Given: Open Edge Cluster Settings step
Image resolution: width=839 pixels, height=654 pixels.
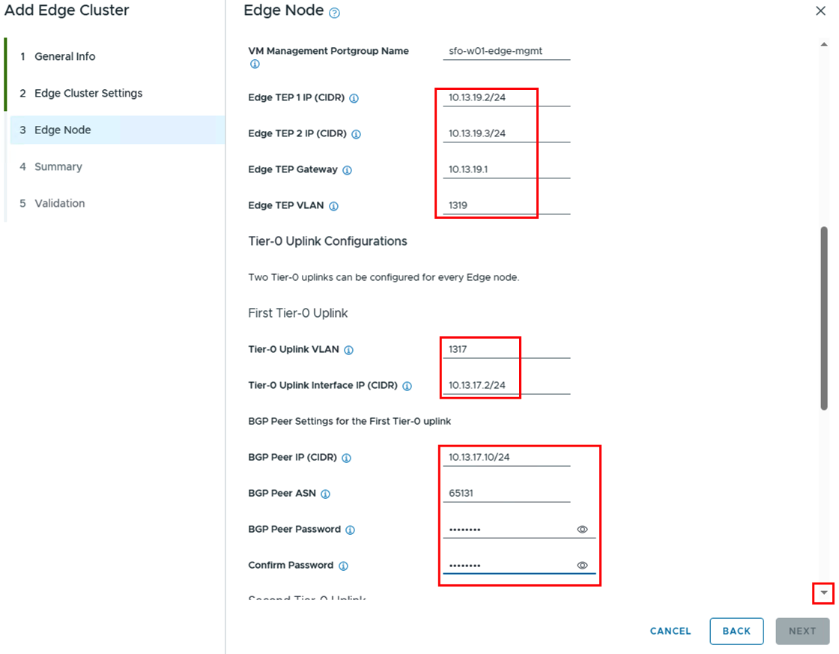Looking at the screenshot, I should 88,93.
